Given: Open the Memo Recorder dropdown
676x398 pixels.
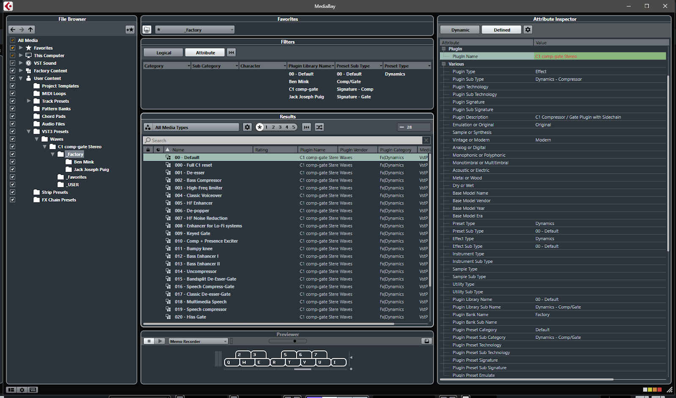Looking at the screenshot, I should click(x=198, y=341).
